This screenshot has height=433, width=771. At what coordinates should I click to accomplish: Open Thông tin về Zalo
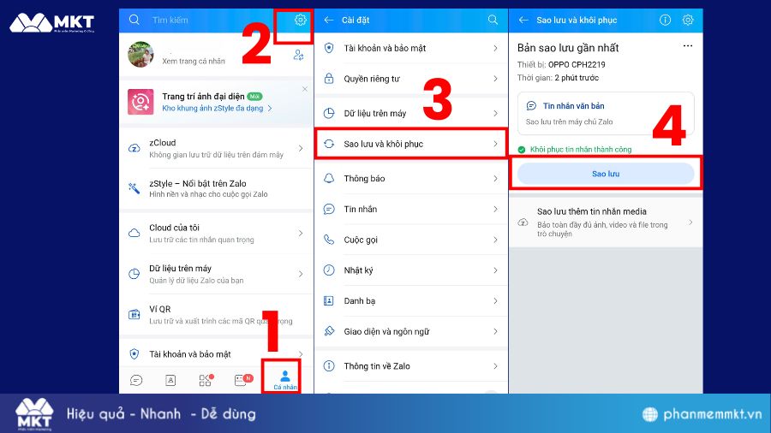[x=410, y=366]
